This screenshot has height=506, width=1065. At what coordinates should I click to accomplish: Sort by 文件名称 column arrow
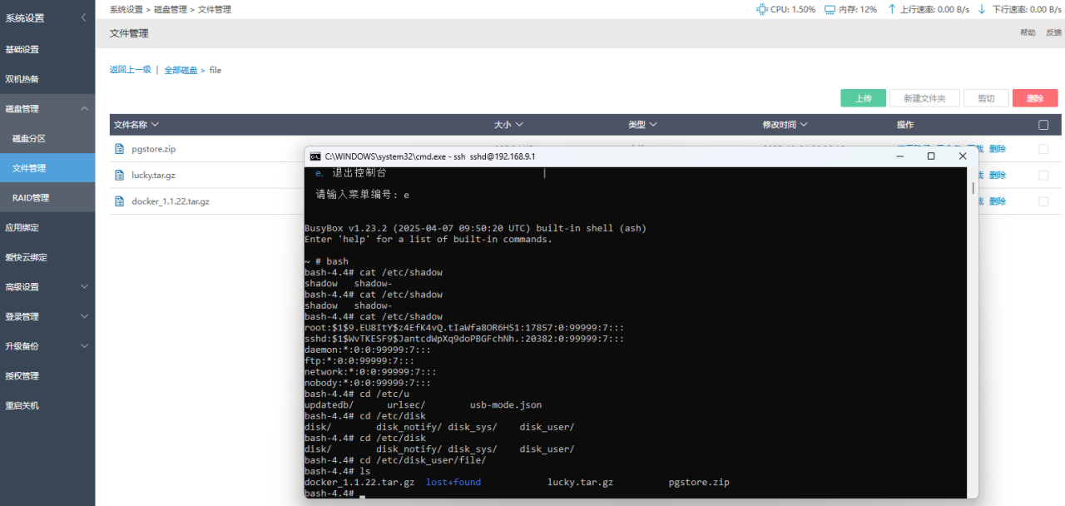pos(156,125)
